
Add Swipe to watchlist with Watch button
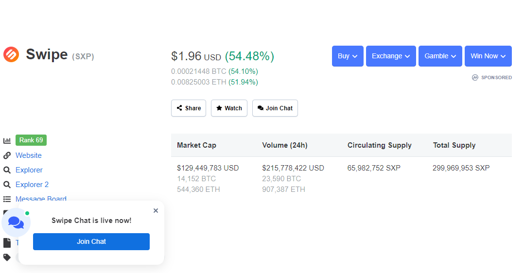[x=229, y=108]
